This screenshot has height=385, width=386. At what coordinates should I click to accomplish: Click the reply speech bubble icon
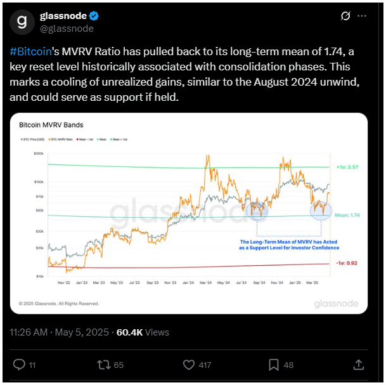click(19, 365)
